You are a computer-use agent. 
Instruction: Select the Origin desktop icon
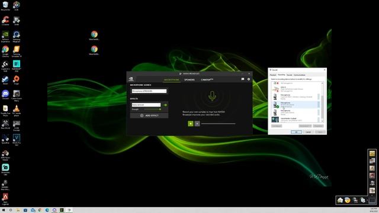17,80
